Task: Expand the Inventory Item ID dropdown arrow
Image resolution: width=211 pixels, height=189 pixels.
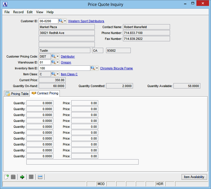Action: point(97,68)
